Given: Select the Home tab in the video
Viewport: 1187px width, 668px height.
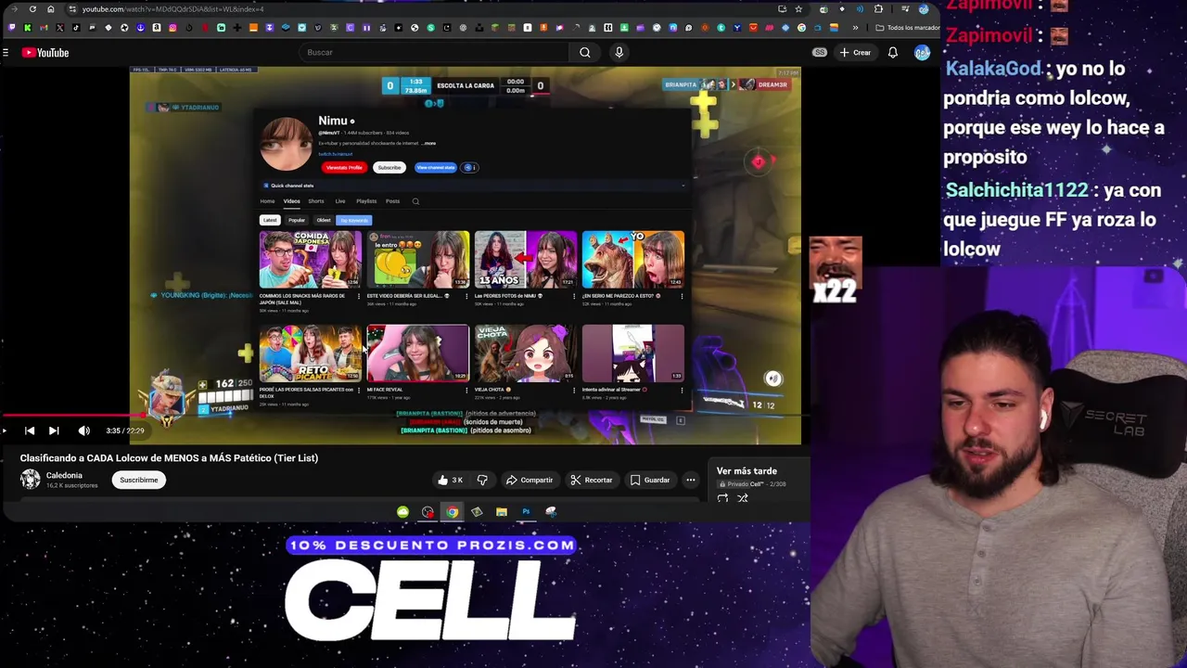Looking at the screenshot, I should [x=267, y=201].
